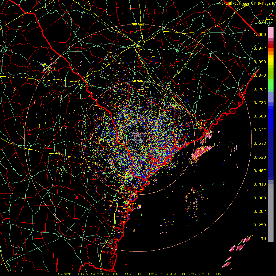Screen dimensions: 276x276
Task: Choose the 0.627 scale value
Action: point(260,130)
